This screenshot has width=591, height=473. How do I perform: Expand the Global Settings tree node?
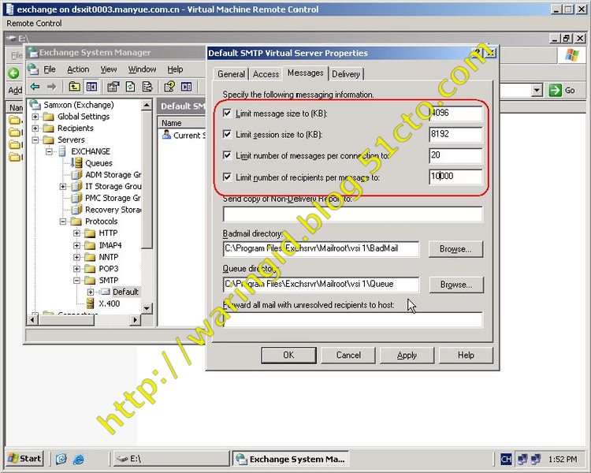click(36, 117)
